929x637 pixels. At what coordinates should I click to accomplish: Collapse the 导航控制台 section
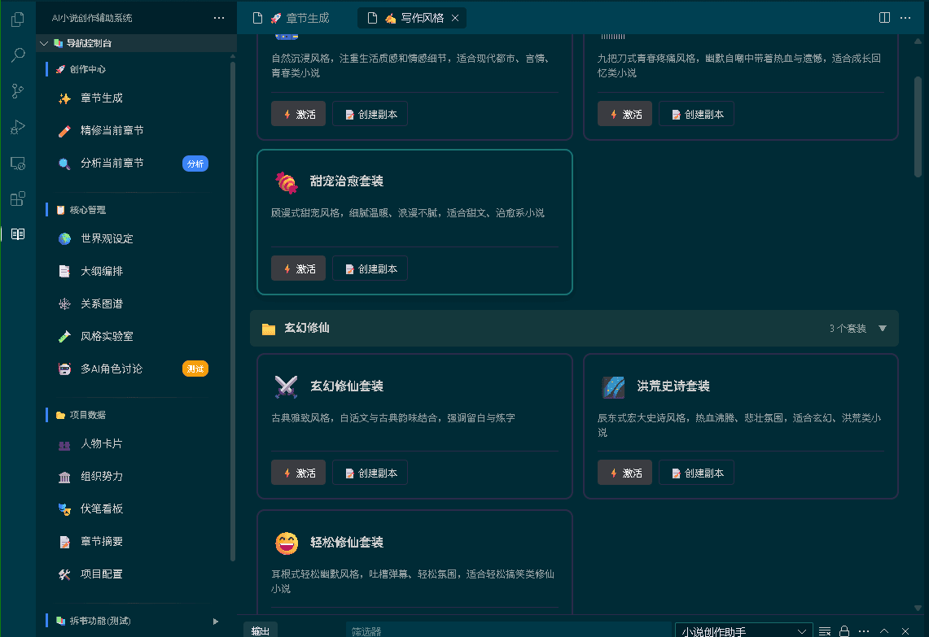[x=45, y=42]
